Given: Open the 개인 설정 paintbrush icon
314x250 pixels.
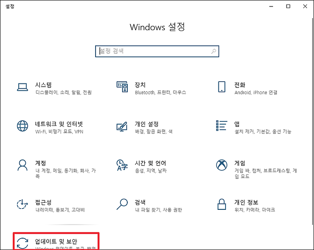Looking at the screenshot, I should (122, 126).
